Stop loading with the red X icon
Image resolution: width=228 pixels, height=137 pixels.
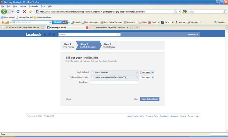24,12
